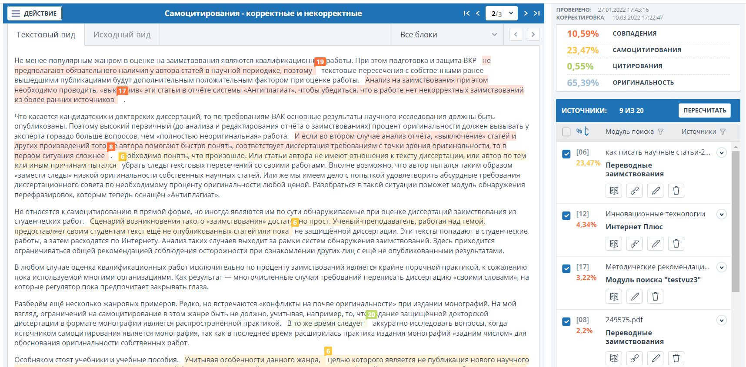This screenshot has width=746, height=367.
Task: Open text view of source 249575.pdf
Action: (614, 358)
